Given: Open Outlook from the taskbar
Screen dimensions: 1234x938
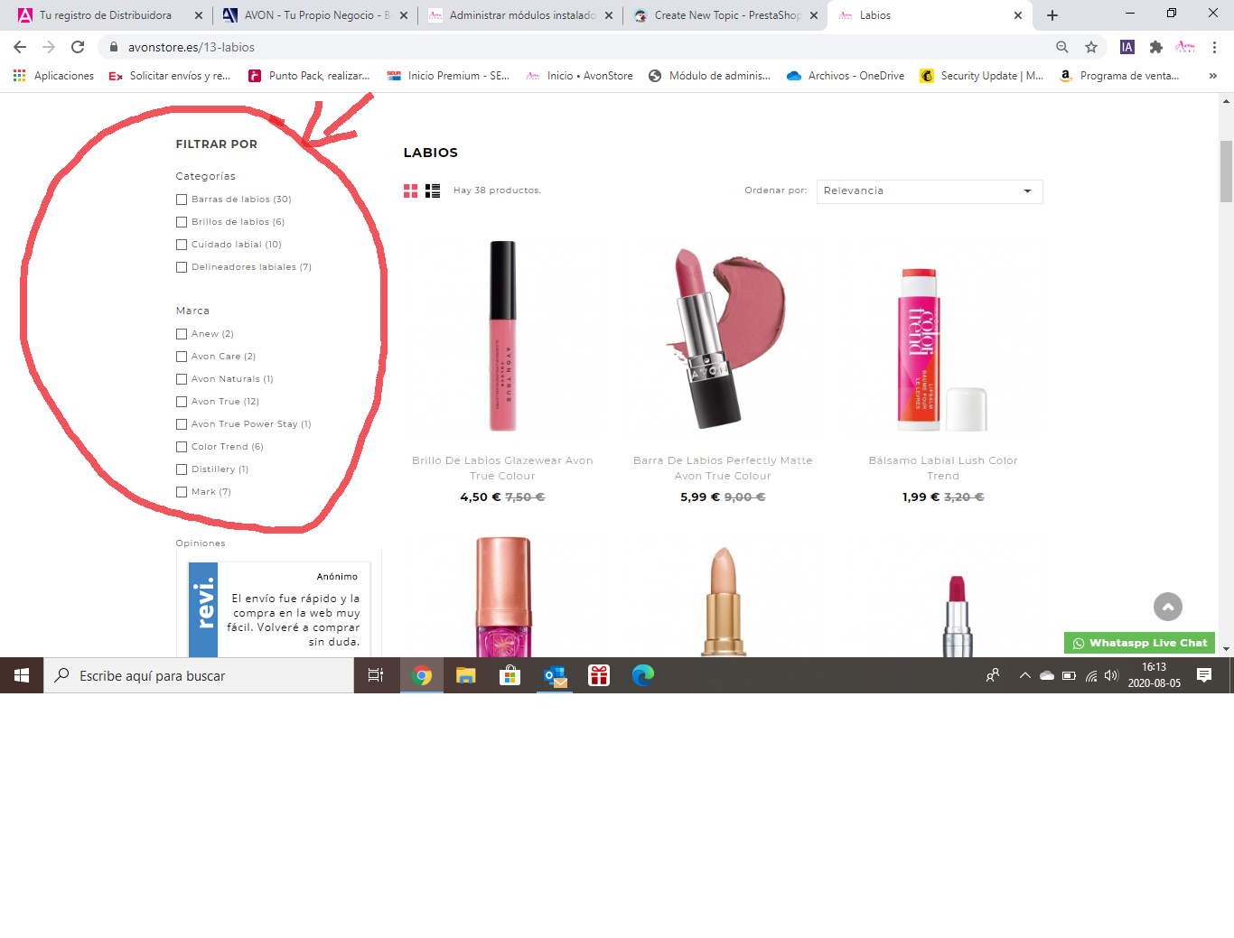Looking at the screenshot, I should pyautogui.click(x=555, y=675).
